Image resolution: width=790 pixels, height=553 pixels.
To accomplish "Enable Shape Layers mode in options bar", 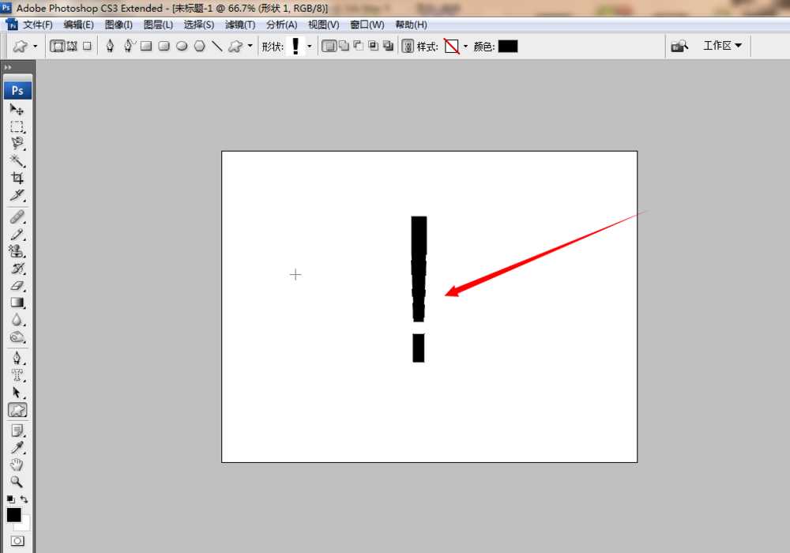I will pyautogui.click(x=58, y=47).
